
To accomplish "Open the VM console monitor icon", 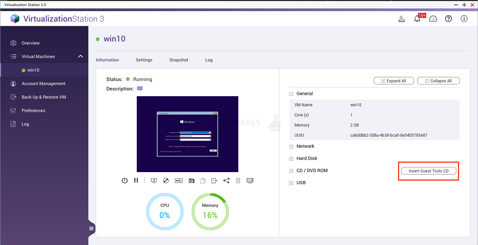I will (154, 181).
